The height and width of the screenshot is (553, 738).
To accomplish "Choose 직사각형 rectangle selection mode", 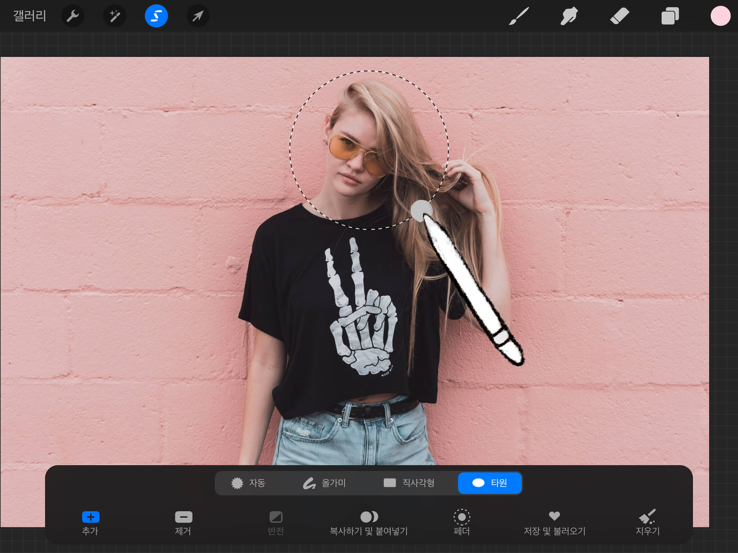I will [409, 483].
